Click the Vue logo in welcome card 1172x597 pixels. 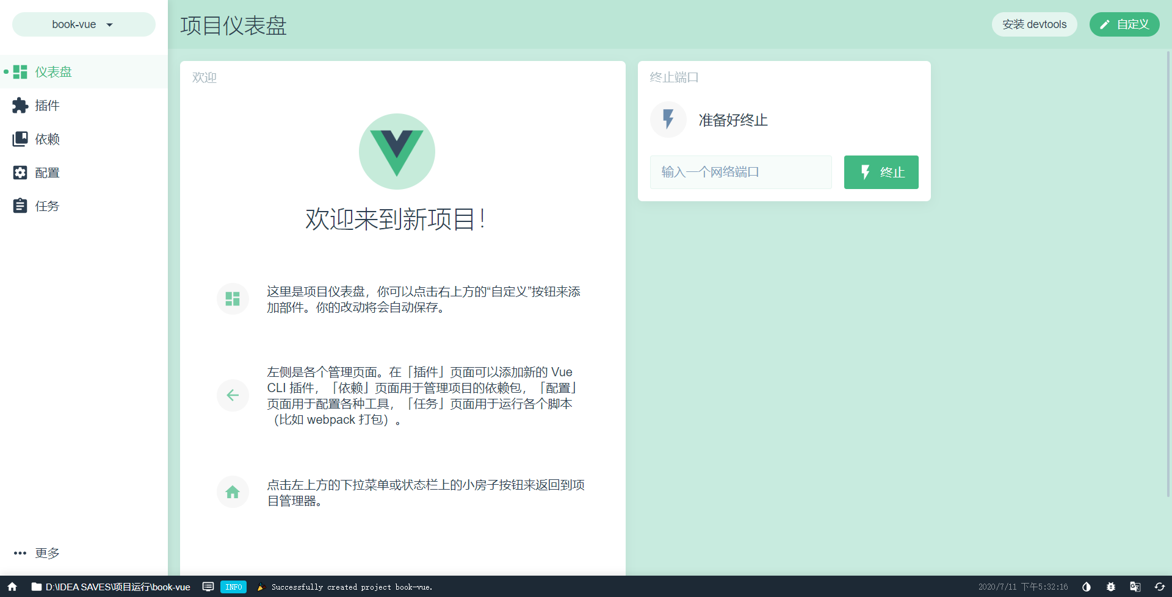397,151
